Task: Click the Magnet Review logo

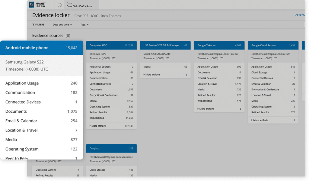Action: pyautogui.click(x=37, y=5)
